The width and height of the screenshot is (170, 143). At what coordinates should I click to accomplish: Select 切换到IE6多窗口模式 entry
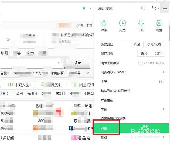[132, 91]
